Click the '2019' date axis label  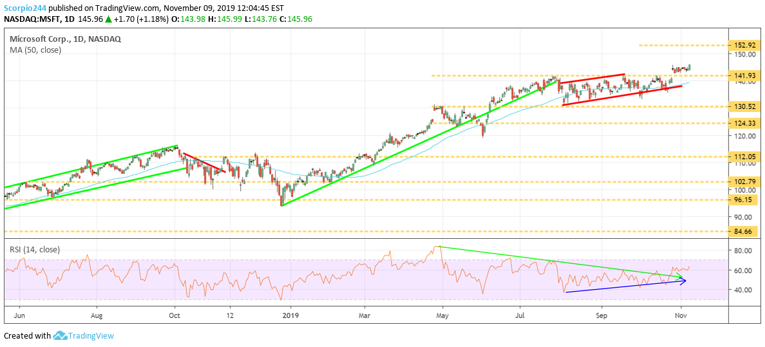(x=290, y=315)
